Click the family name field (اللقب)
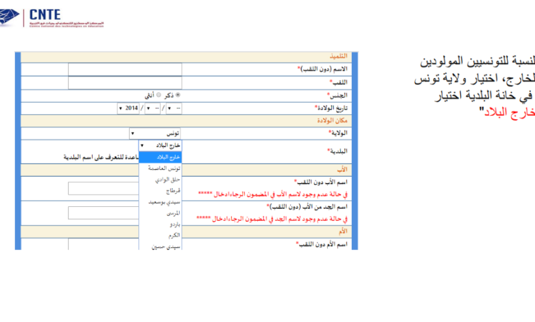The image size is (535, 322). pyautogui.click(x=125, y=83)
